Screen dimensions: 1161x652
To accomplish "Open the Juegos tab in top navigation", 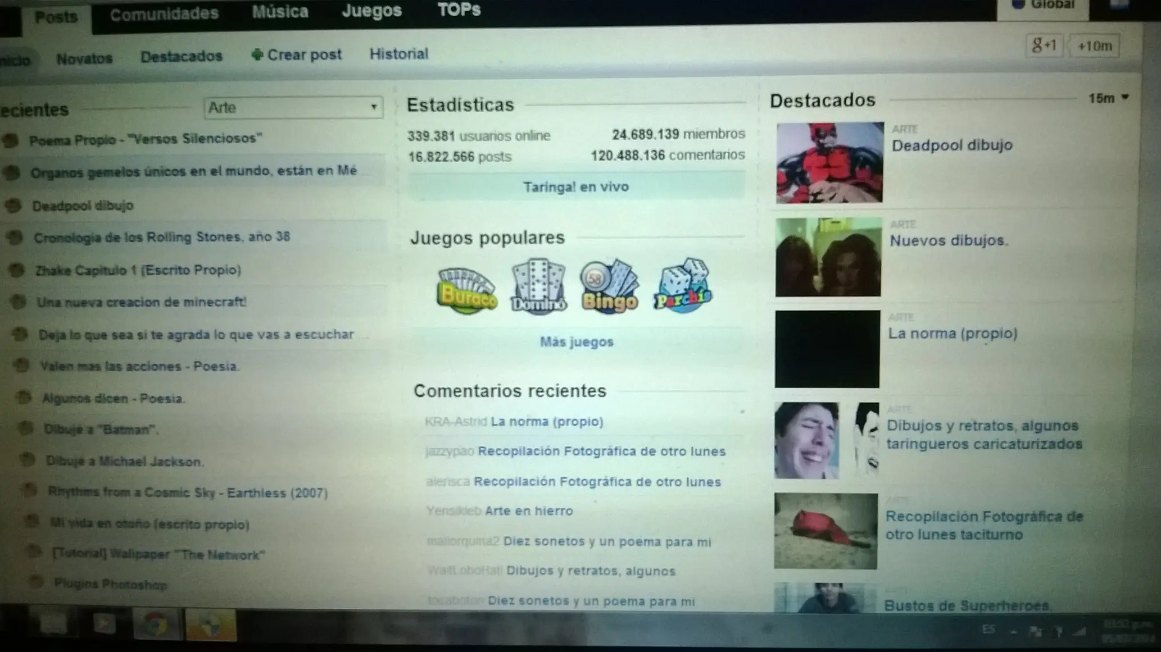I will (372, 11).
